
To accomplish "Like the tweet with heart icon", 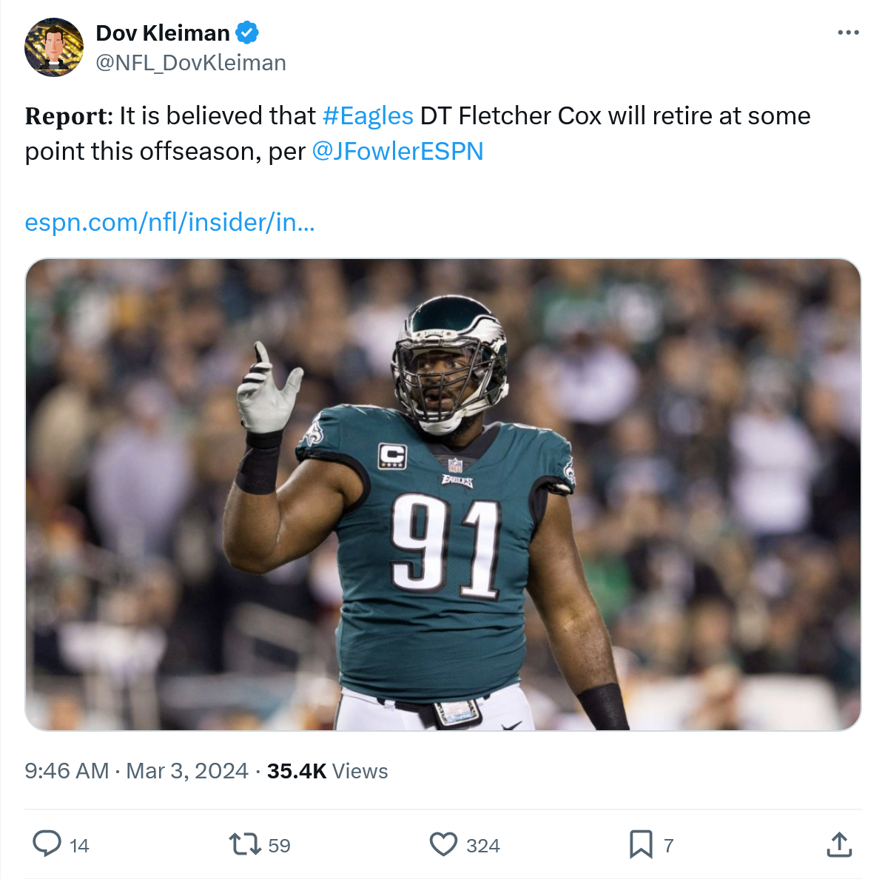I will click(x=443, y=843).
